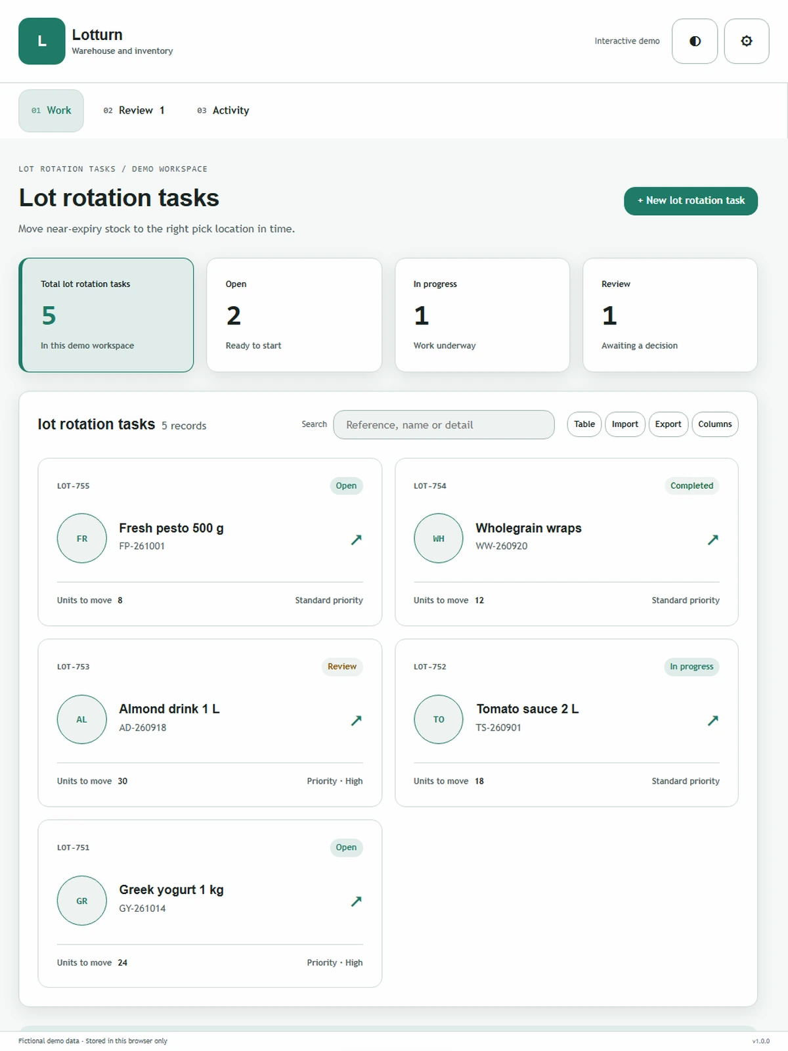Click the Open status badge on LOT-755
Image resolution: width=788 pixels, height=1051 pixels.
click(346, 486)
